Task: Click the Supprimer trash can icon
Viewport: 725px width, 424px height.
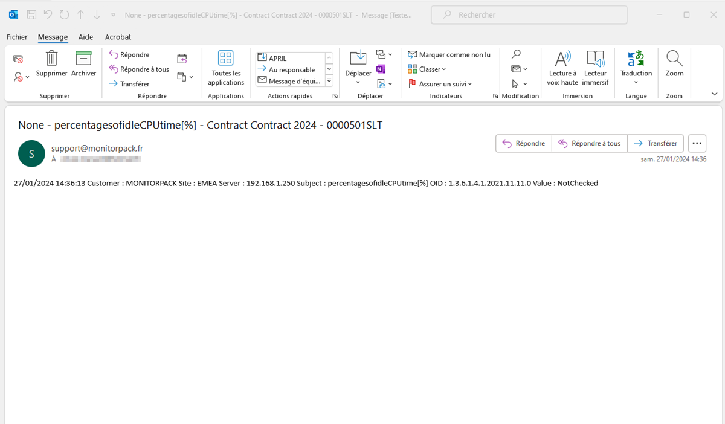Action: pyautogui.click(x=52, y=59)
